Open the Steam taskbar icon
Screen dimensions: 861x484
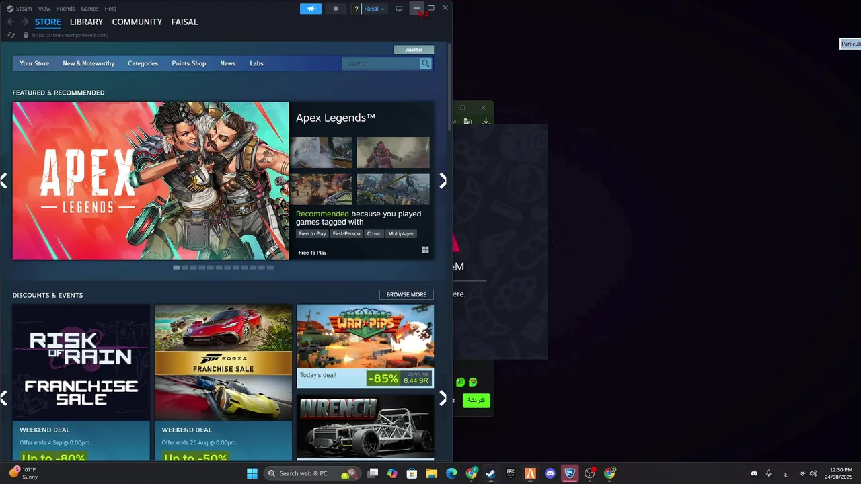tap(491, 473)
